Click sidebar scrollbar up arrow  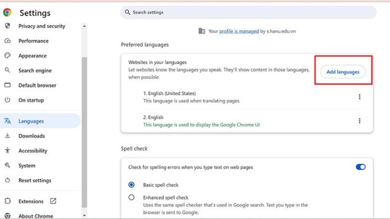tap(84, 26)
